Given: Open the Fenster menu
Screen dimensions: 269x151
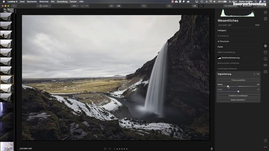Looking at the screenshot, I should pyautogui.click(x=73, y=2).
